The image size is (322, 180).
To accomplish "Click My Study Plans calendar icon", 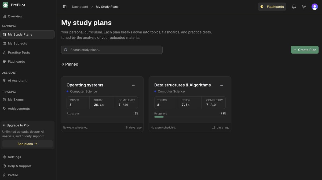I will tap(4, 34).
